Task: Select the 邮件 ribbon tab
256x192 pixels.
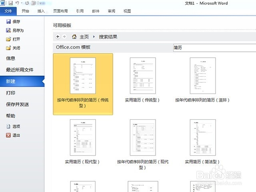Action: pos(96,11)
